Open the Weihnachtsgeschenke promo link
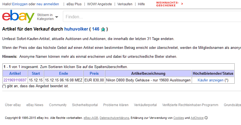 pos(169,4)
